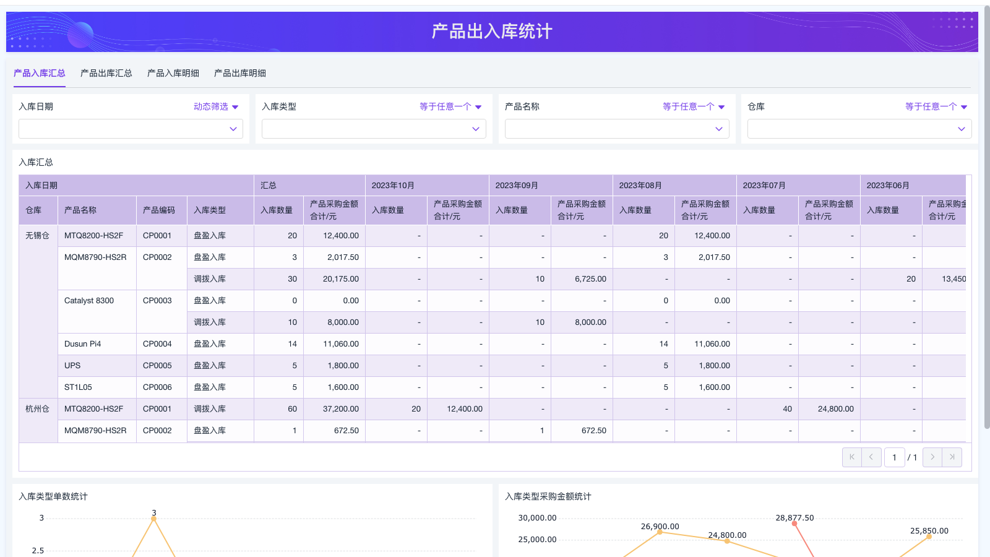Click 2023年10月 column header
Image resolution: width=990 pixels, height=557 pixels.
pos(427,186)
